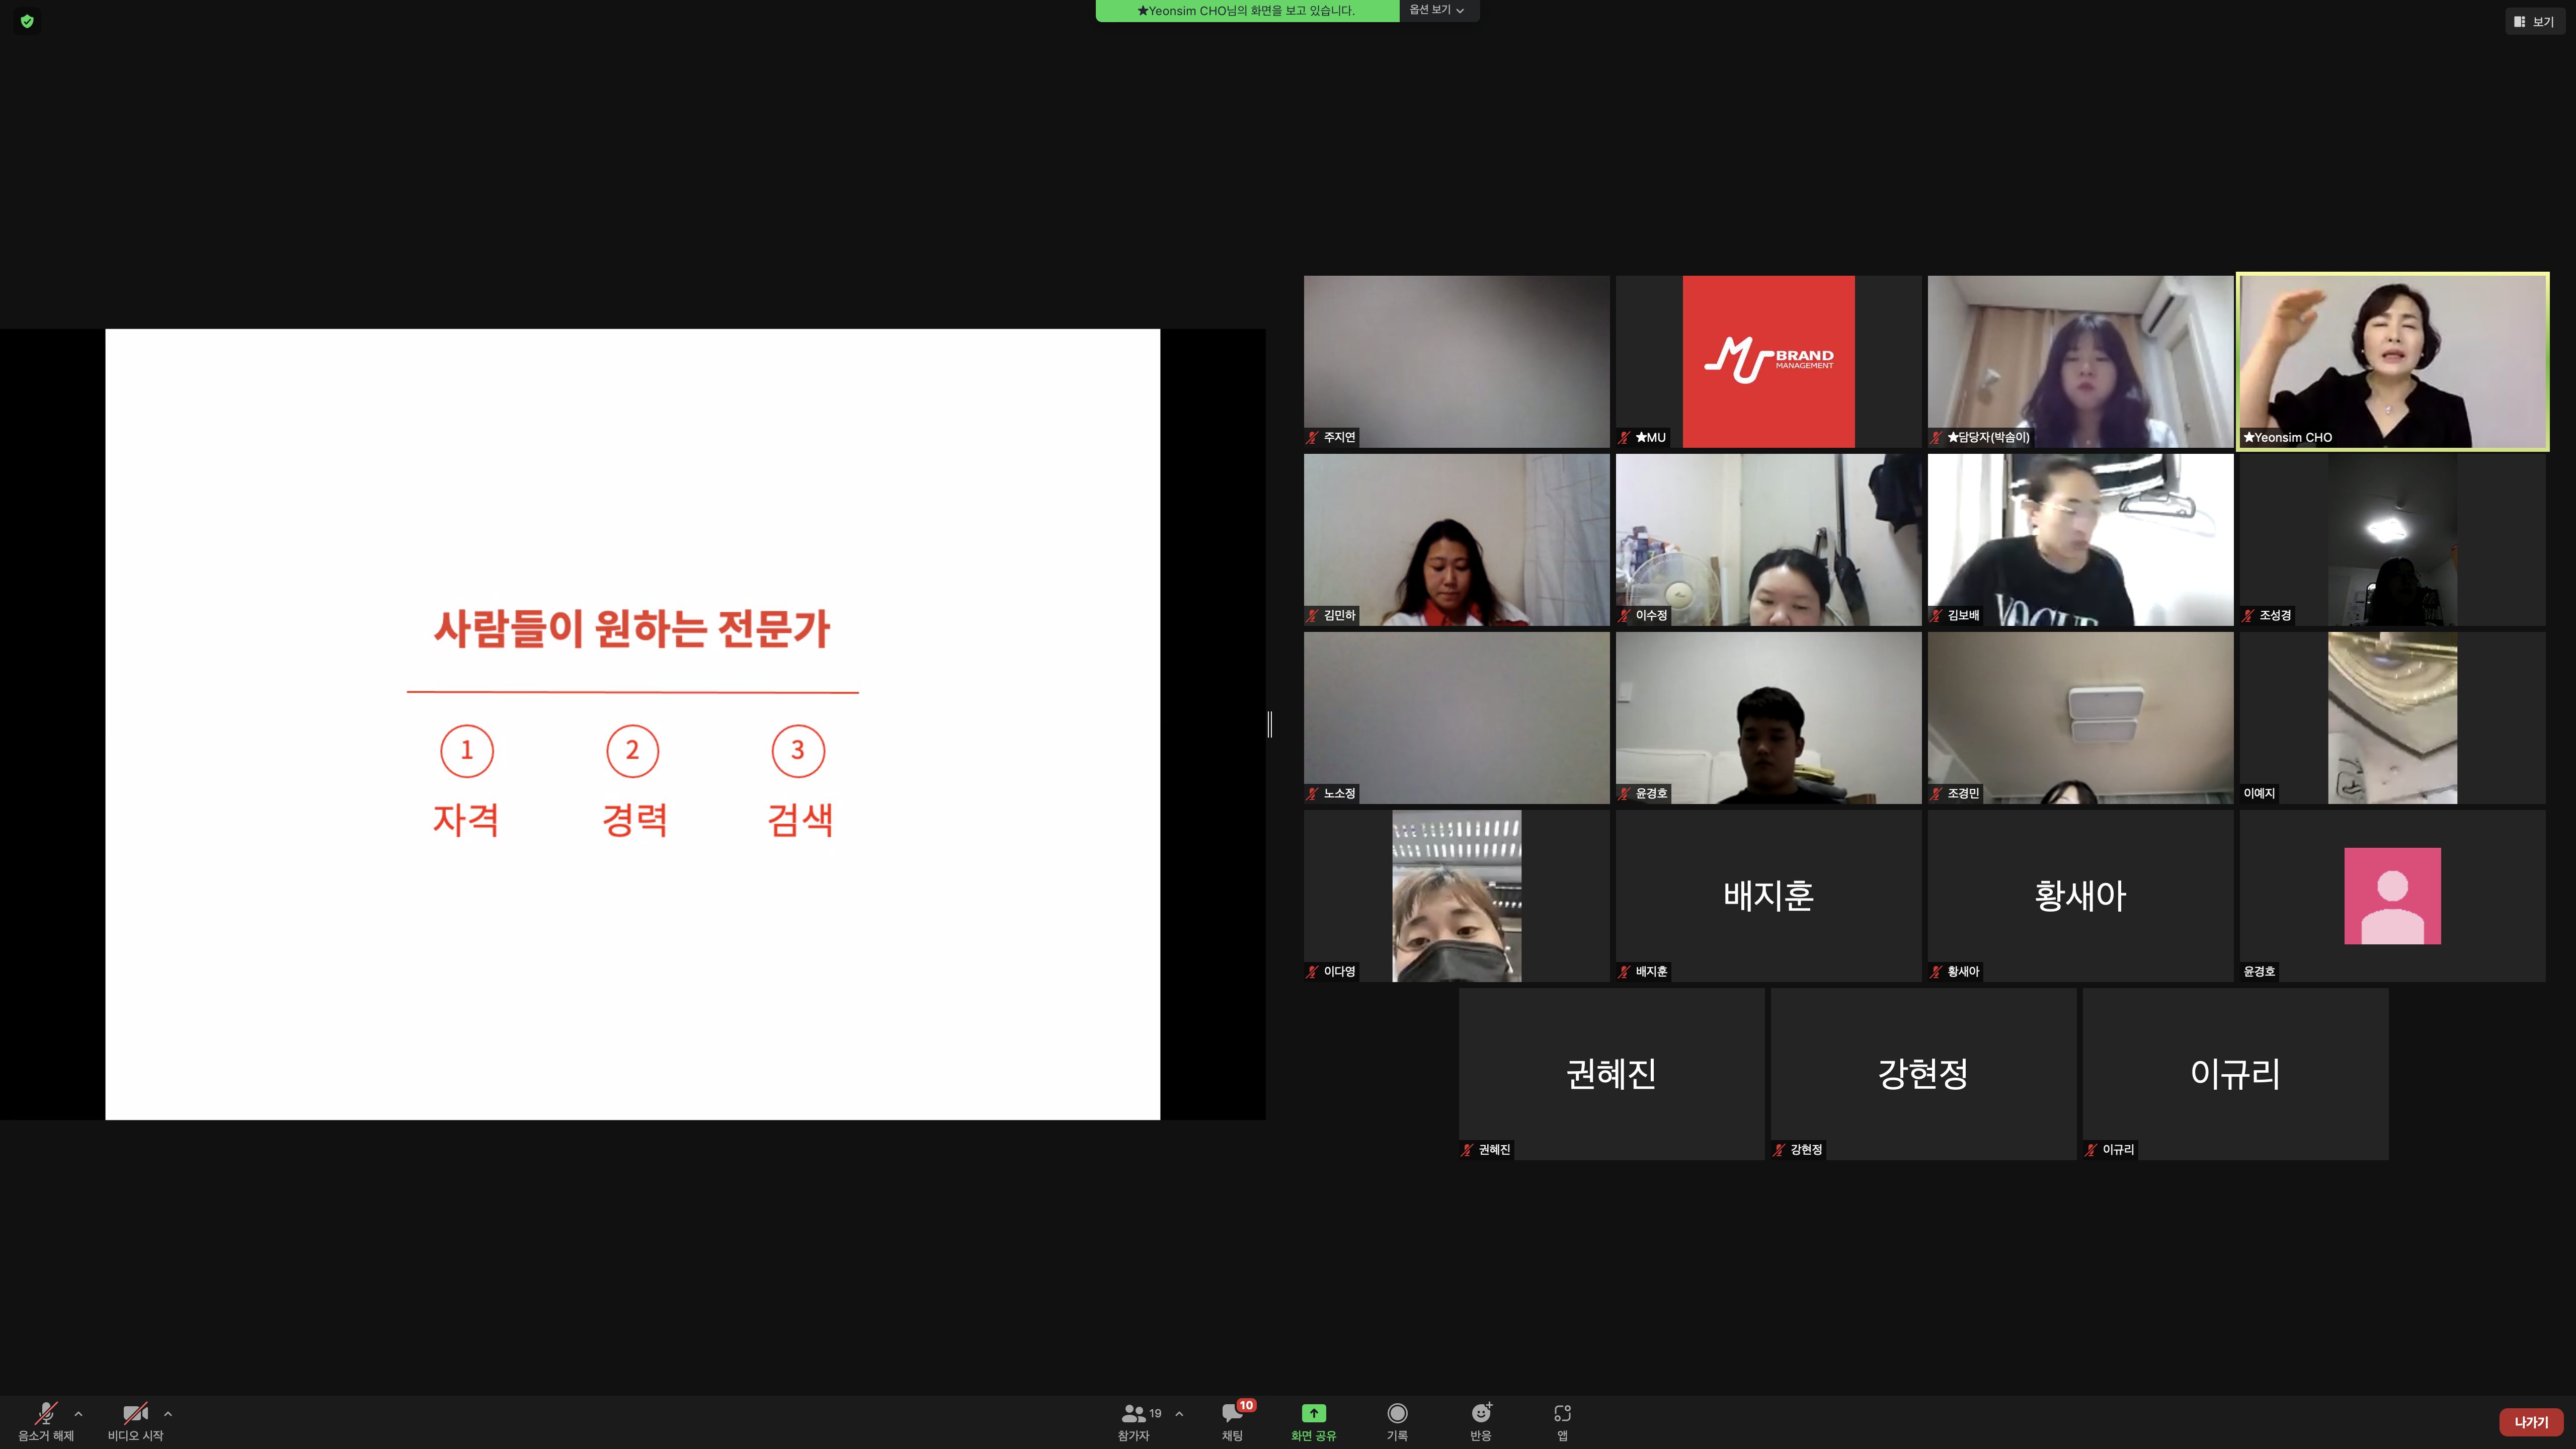
Task: Select the Yeonsim CHO video thumbnail
Action: (2392, 361)
